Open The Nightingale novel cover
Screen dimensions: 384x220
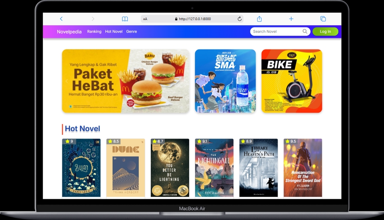coord(214,168)
